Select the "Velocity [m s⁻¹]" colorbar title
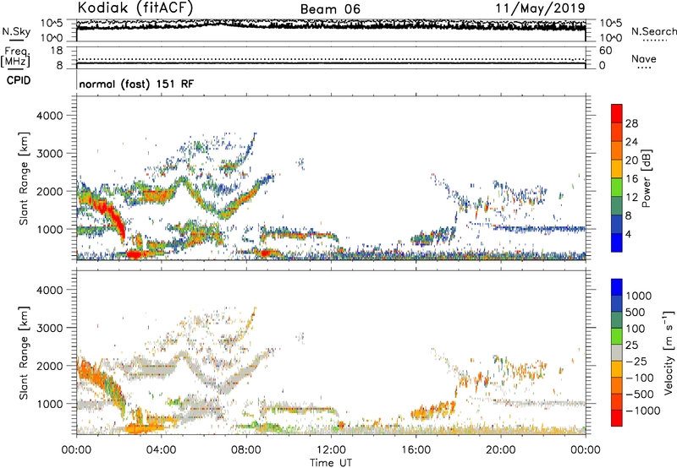Viewport: 677px width, 468px height. point(669,352)
